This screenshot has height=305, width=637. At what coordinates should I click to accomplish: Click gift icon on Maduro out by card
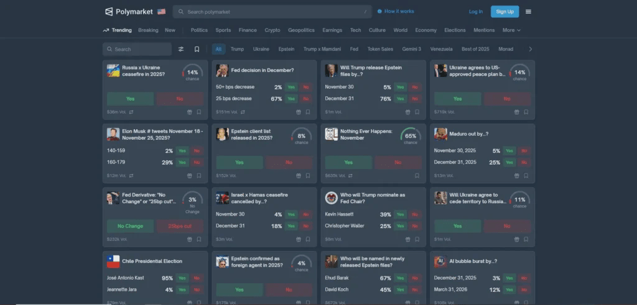[x=517, y=176]
